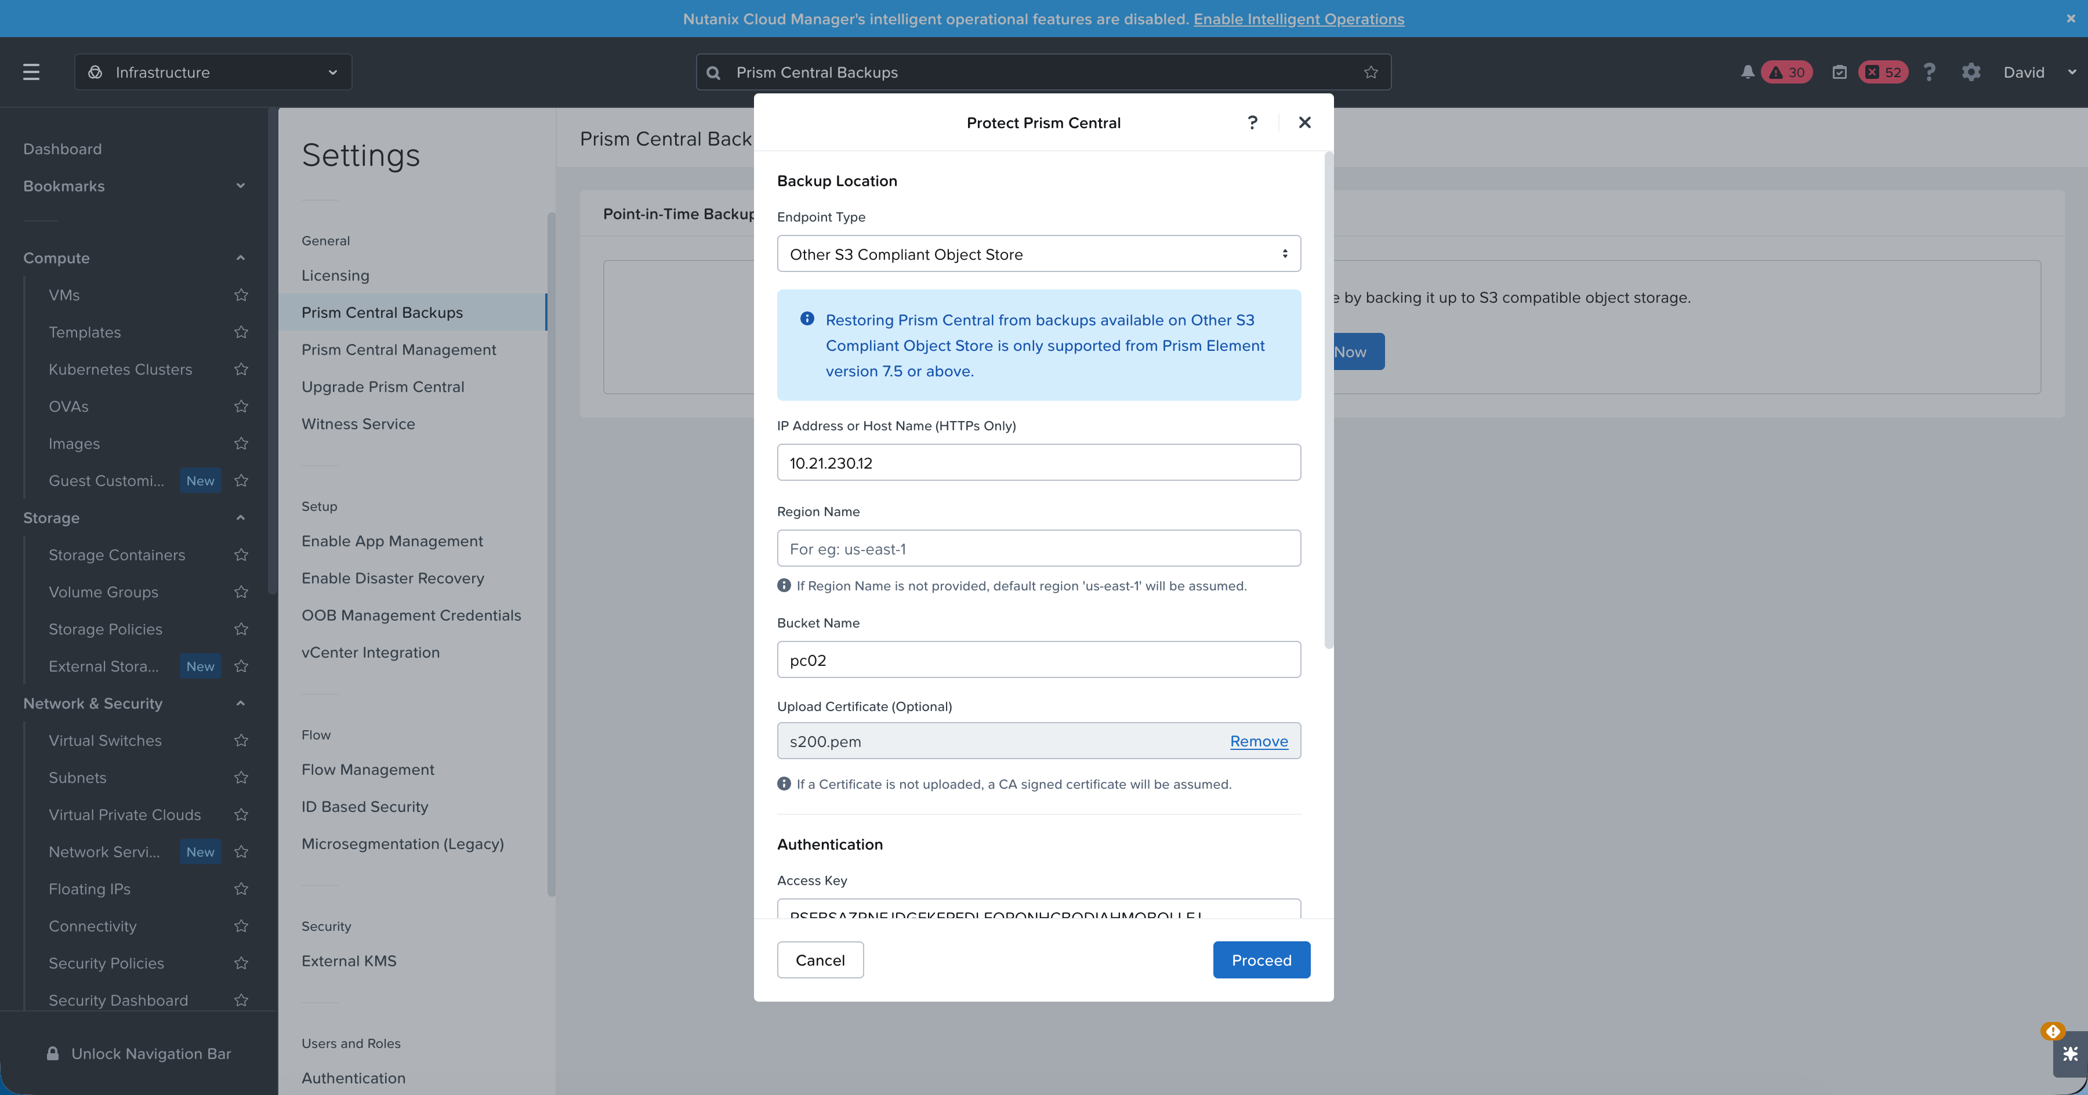Bookmark the search via star icon

[x=1371, y=72]
